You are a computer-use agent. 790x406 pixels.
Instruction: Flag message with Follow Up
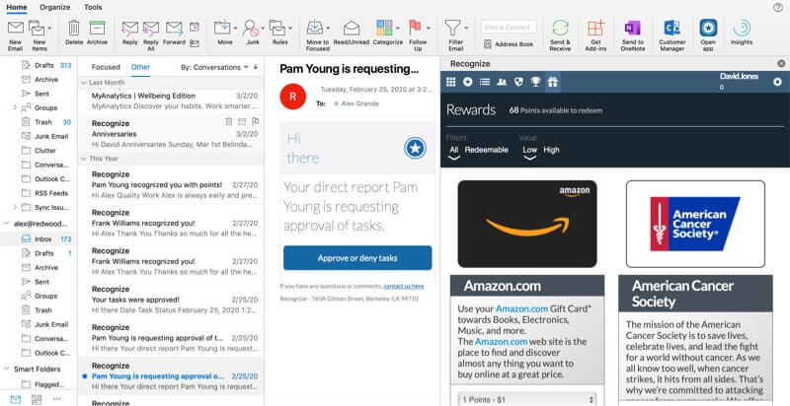[415, 35]
